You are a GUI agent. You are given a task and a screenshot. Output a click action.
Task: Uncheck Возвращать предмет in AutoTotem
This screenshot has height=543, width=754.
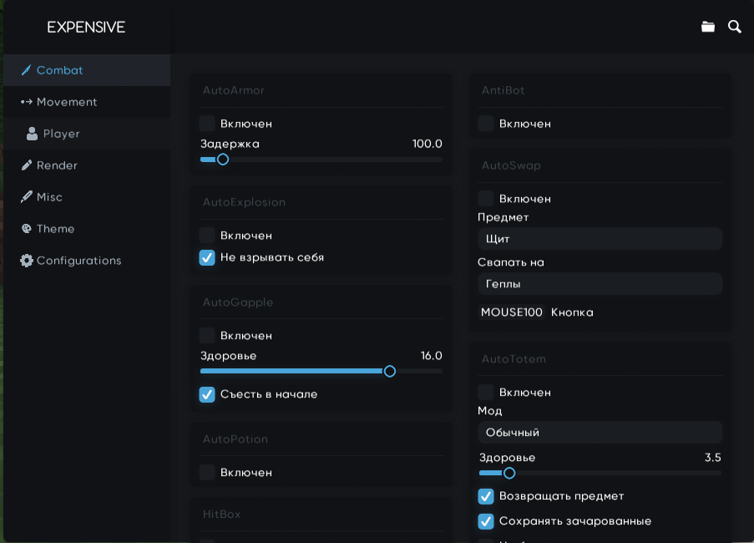(x=486, y=496)
